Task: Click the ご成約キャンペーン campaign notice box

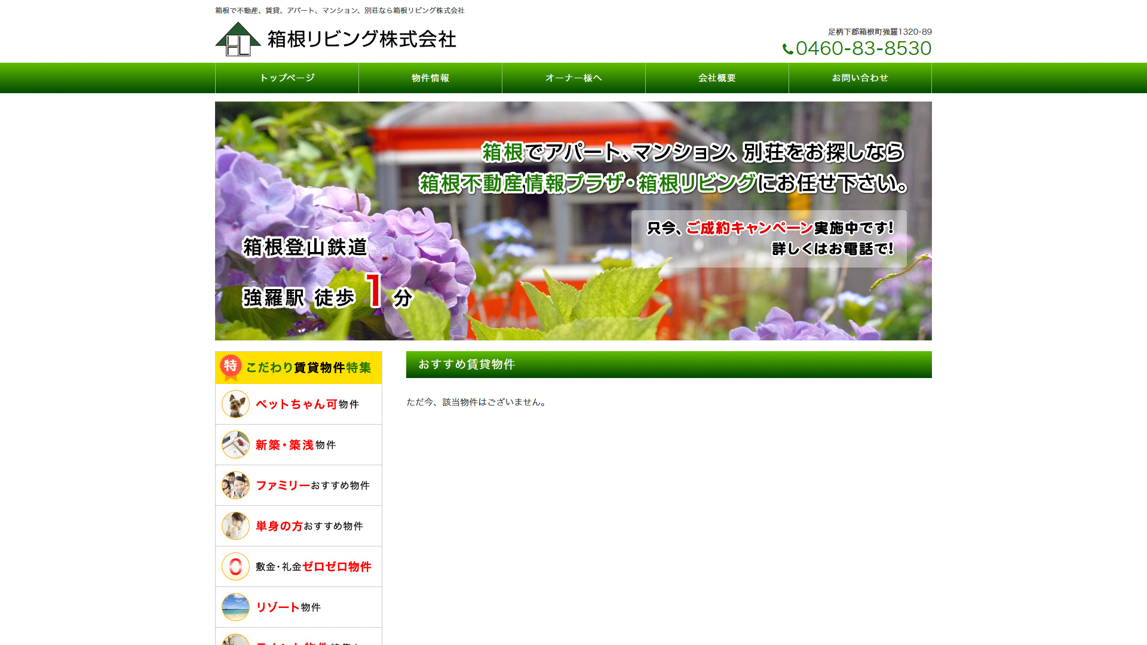Action: (769, 238)
